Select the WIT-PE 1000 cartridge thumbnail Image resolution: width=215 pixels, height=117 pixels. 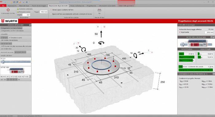(16, 70)
